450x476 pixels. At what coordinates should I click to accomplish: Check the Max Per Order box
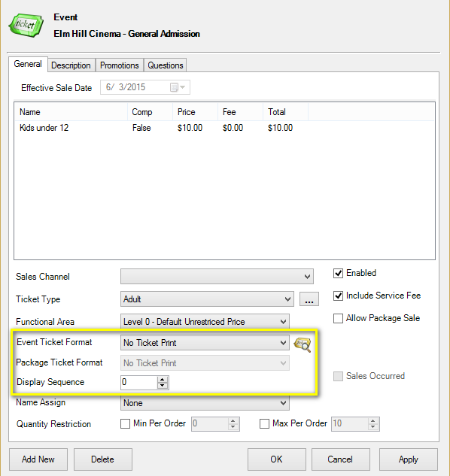(x=264, y=424)
